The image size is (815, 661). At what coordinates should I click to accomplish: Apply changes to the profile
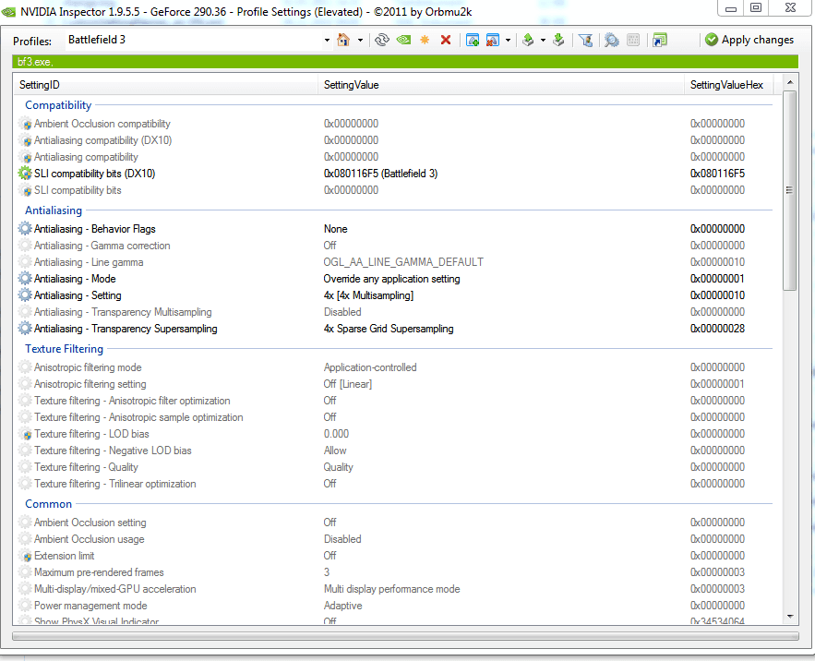pyautogui.click(x=749, y=40)
